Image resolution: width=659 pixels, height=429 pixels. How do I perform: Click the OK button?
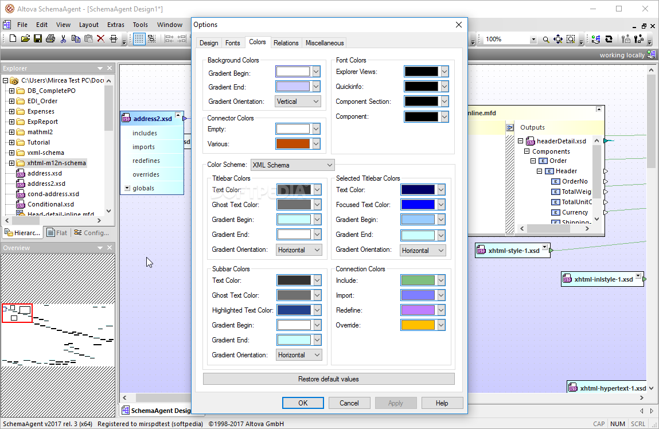click(x=303, y=403)
